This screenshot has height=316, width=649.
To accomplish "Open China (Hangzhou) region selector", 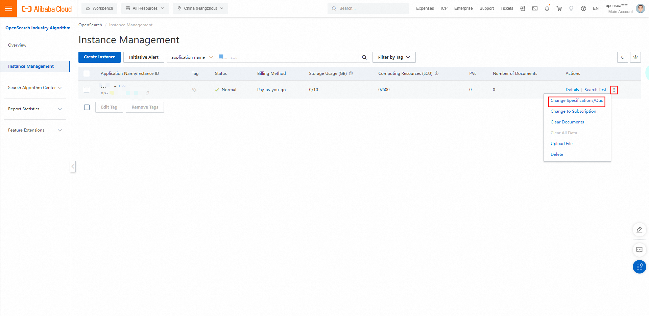I will [200, 8].
